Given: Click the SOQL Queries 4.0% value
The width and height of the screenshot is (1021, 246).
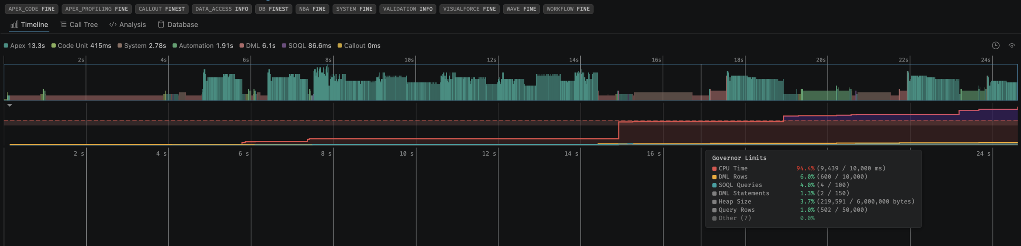Looking at the screenshot, I should [807, 185].
